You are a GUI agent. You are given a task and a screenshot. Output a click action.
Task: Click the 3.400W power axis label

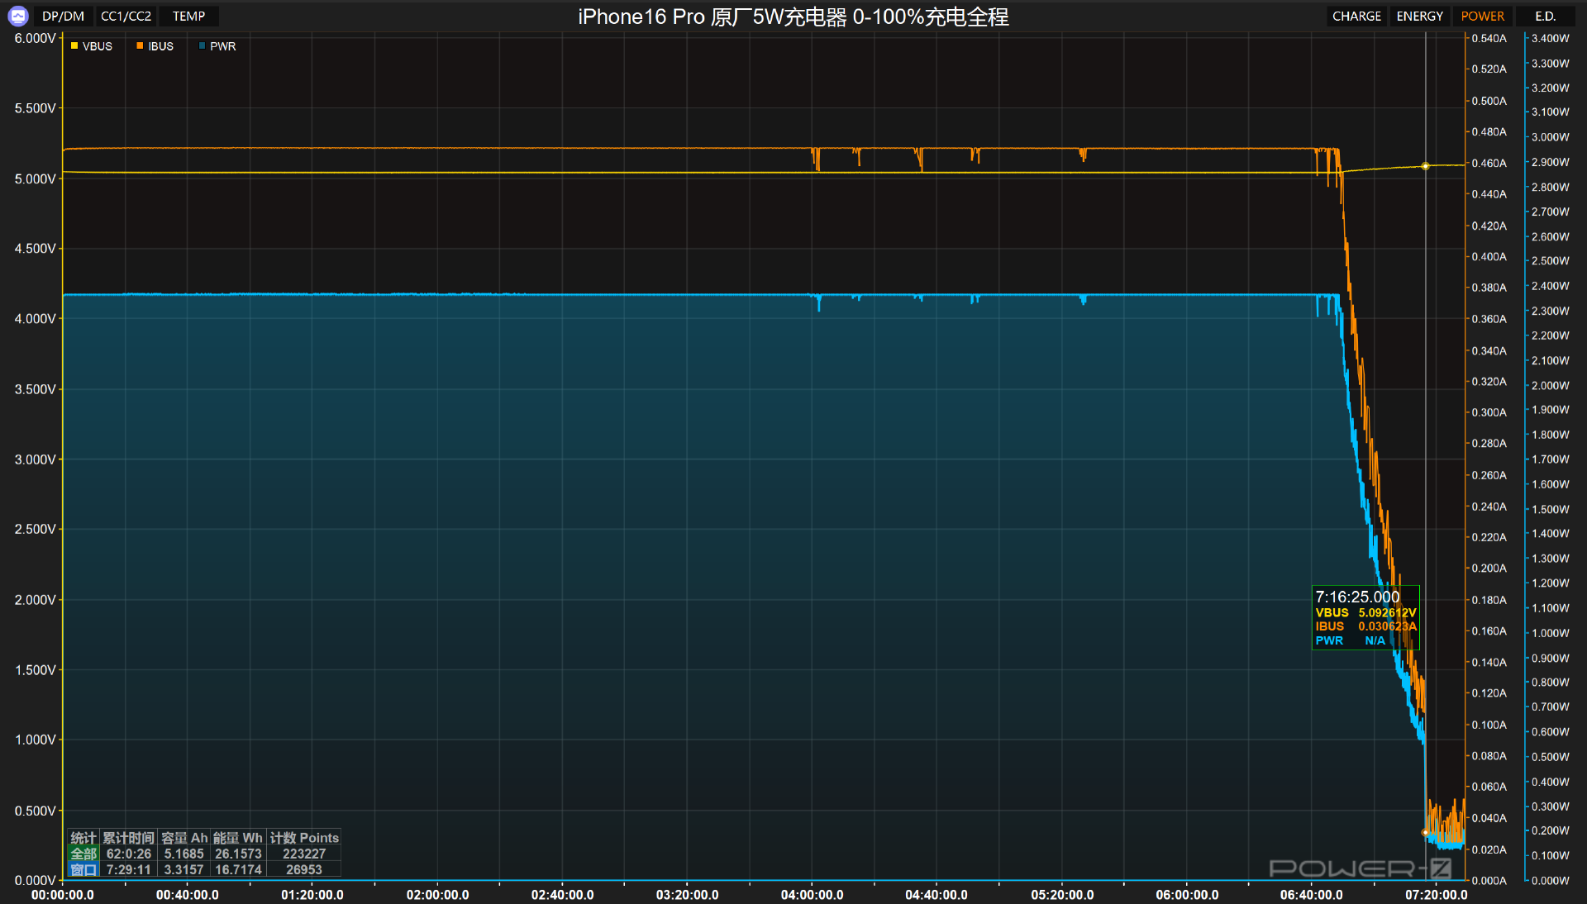click(1550, 38)
